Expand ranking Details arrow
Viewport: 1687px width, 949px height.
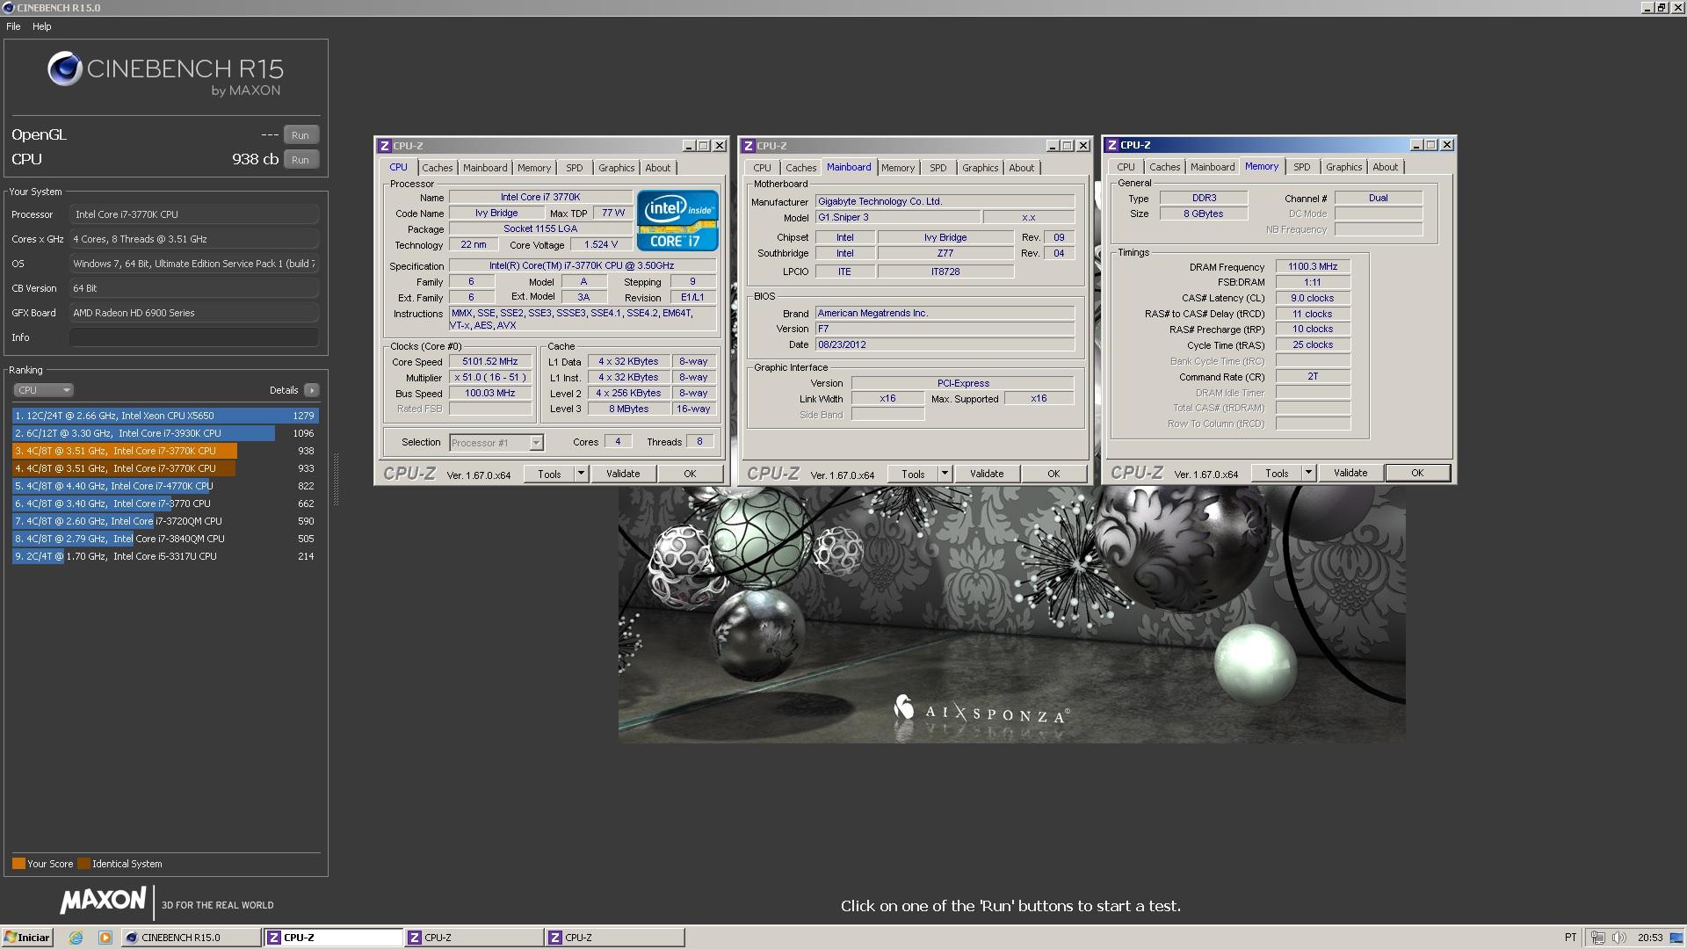tap(311, 390)
